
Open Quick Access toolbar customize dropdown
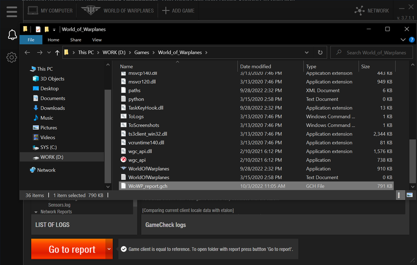[54, 30]
